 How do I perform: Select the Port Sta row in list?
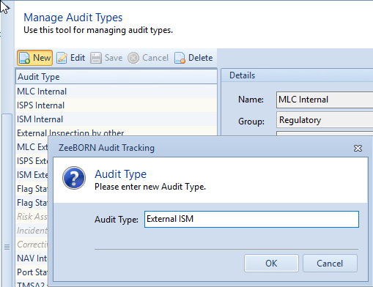tap(32, 272)
